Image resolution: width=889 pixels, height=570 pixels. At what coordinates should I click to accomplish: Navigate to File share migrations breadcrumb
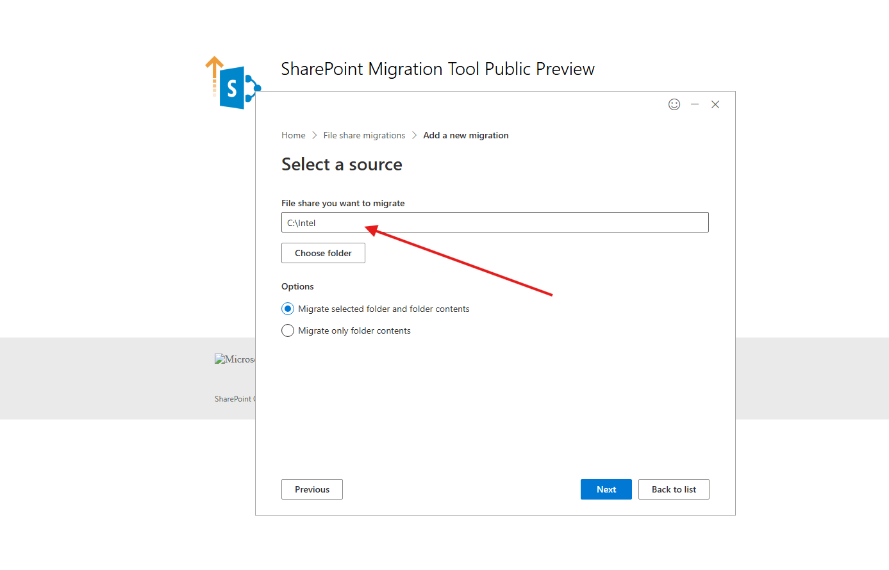[x=364, y=136]
